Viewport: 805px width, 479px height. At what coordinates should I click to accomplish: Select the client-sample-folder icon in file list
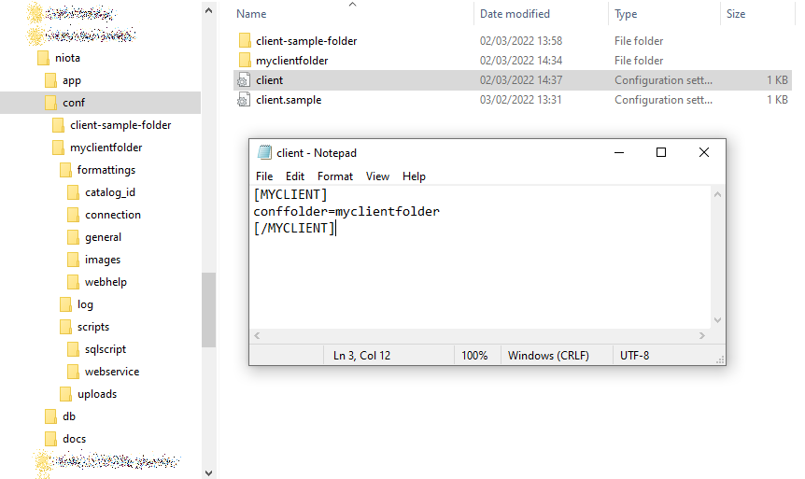[245, 41]
